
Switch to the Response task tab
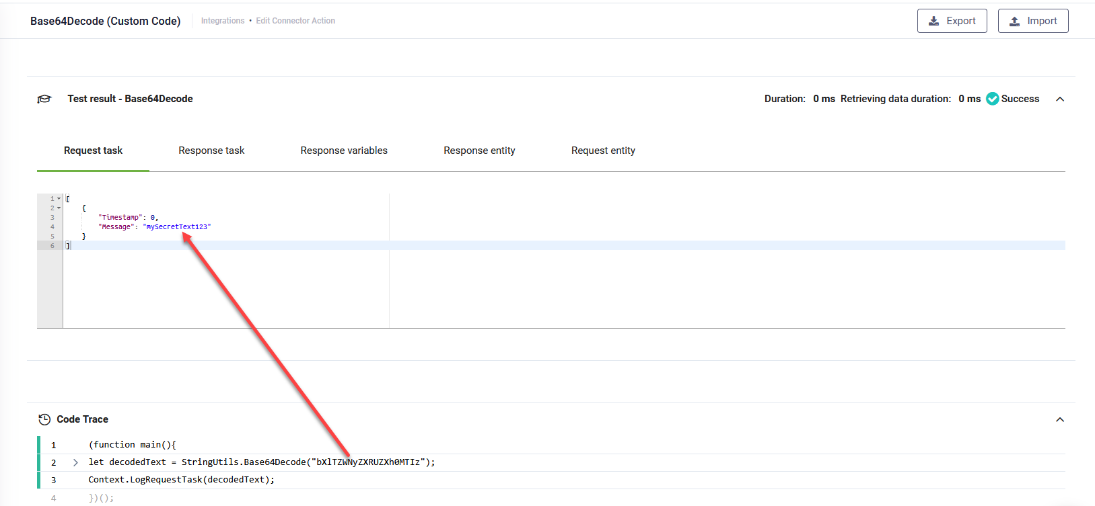(211, 151)
